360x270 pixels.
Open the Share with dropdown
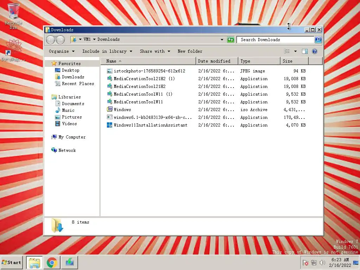click(x=155, y=51)
